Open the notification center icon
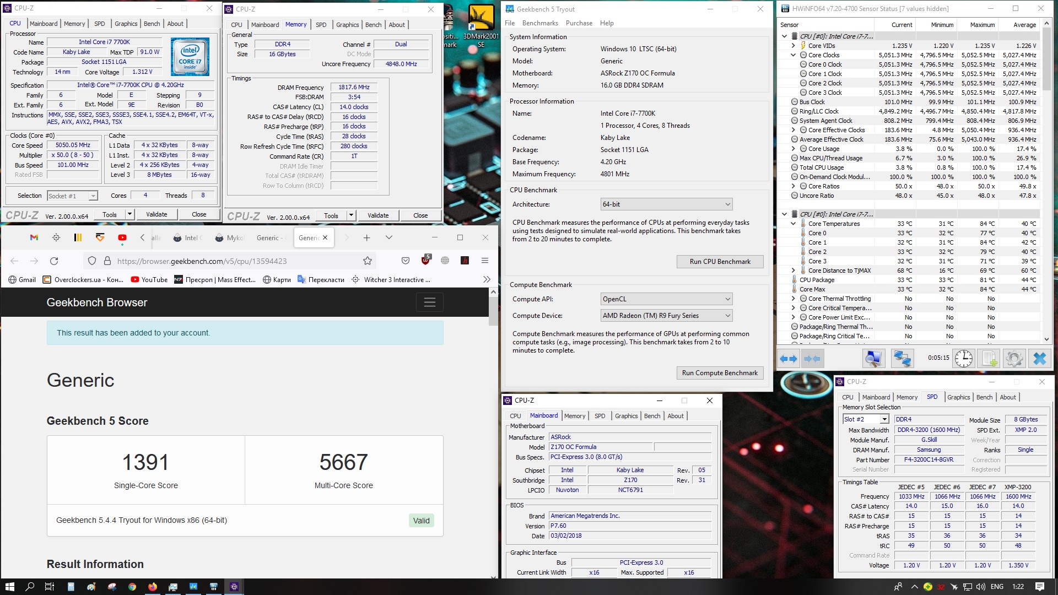Image resolution: width=1058 pixels, height=595 pixels. [1040, 587]
